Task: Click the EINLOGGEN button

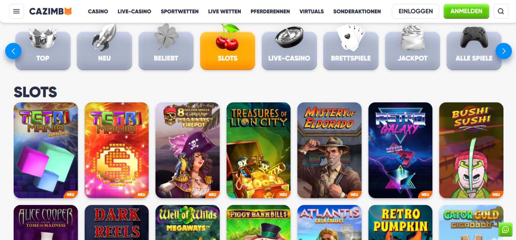Action: 415,11
